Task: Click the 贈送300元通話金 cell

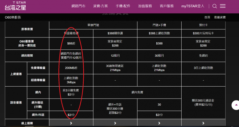Action: click(x=203, y=103)
